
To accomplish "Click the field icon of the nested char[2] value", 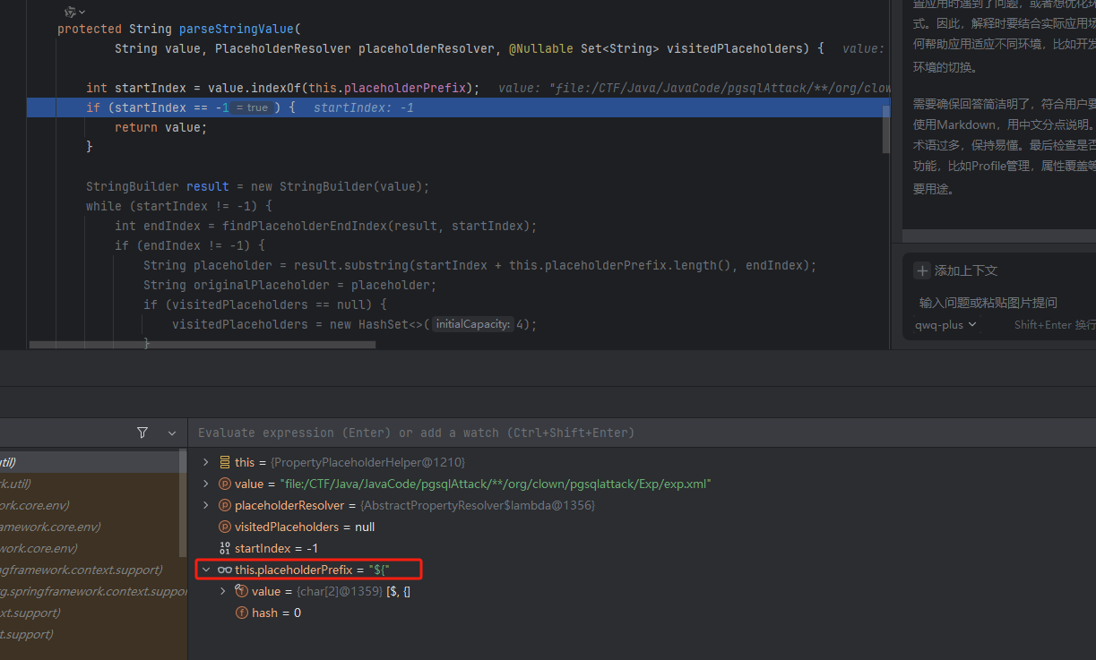I will [x=241, y=591].
